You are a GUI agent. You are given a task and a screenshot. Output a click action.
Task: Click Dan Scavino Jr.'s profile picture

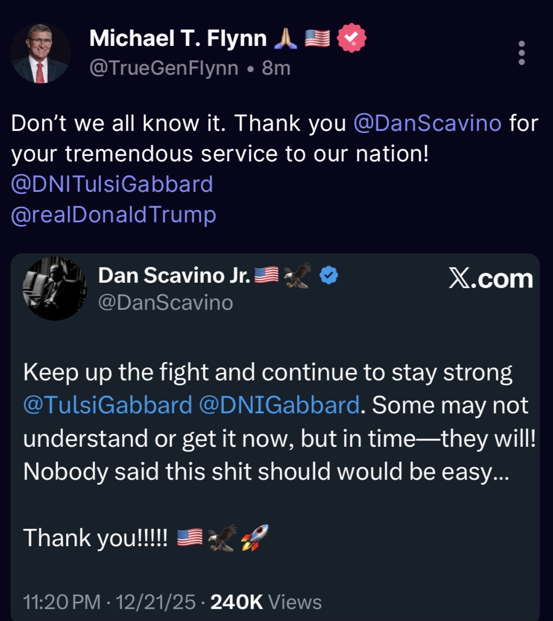pyautogui.click(x=55, y=289)
